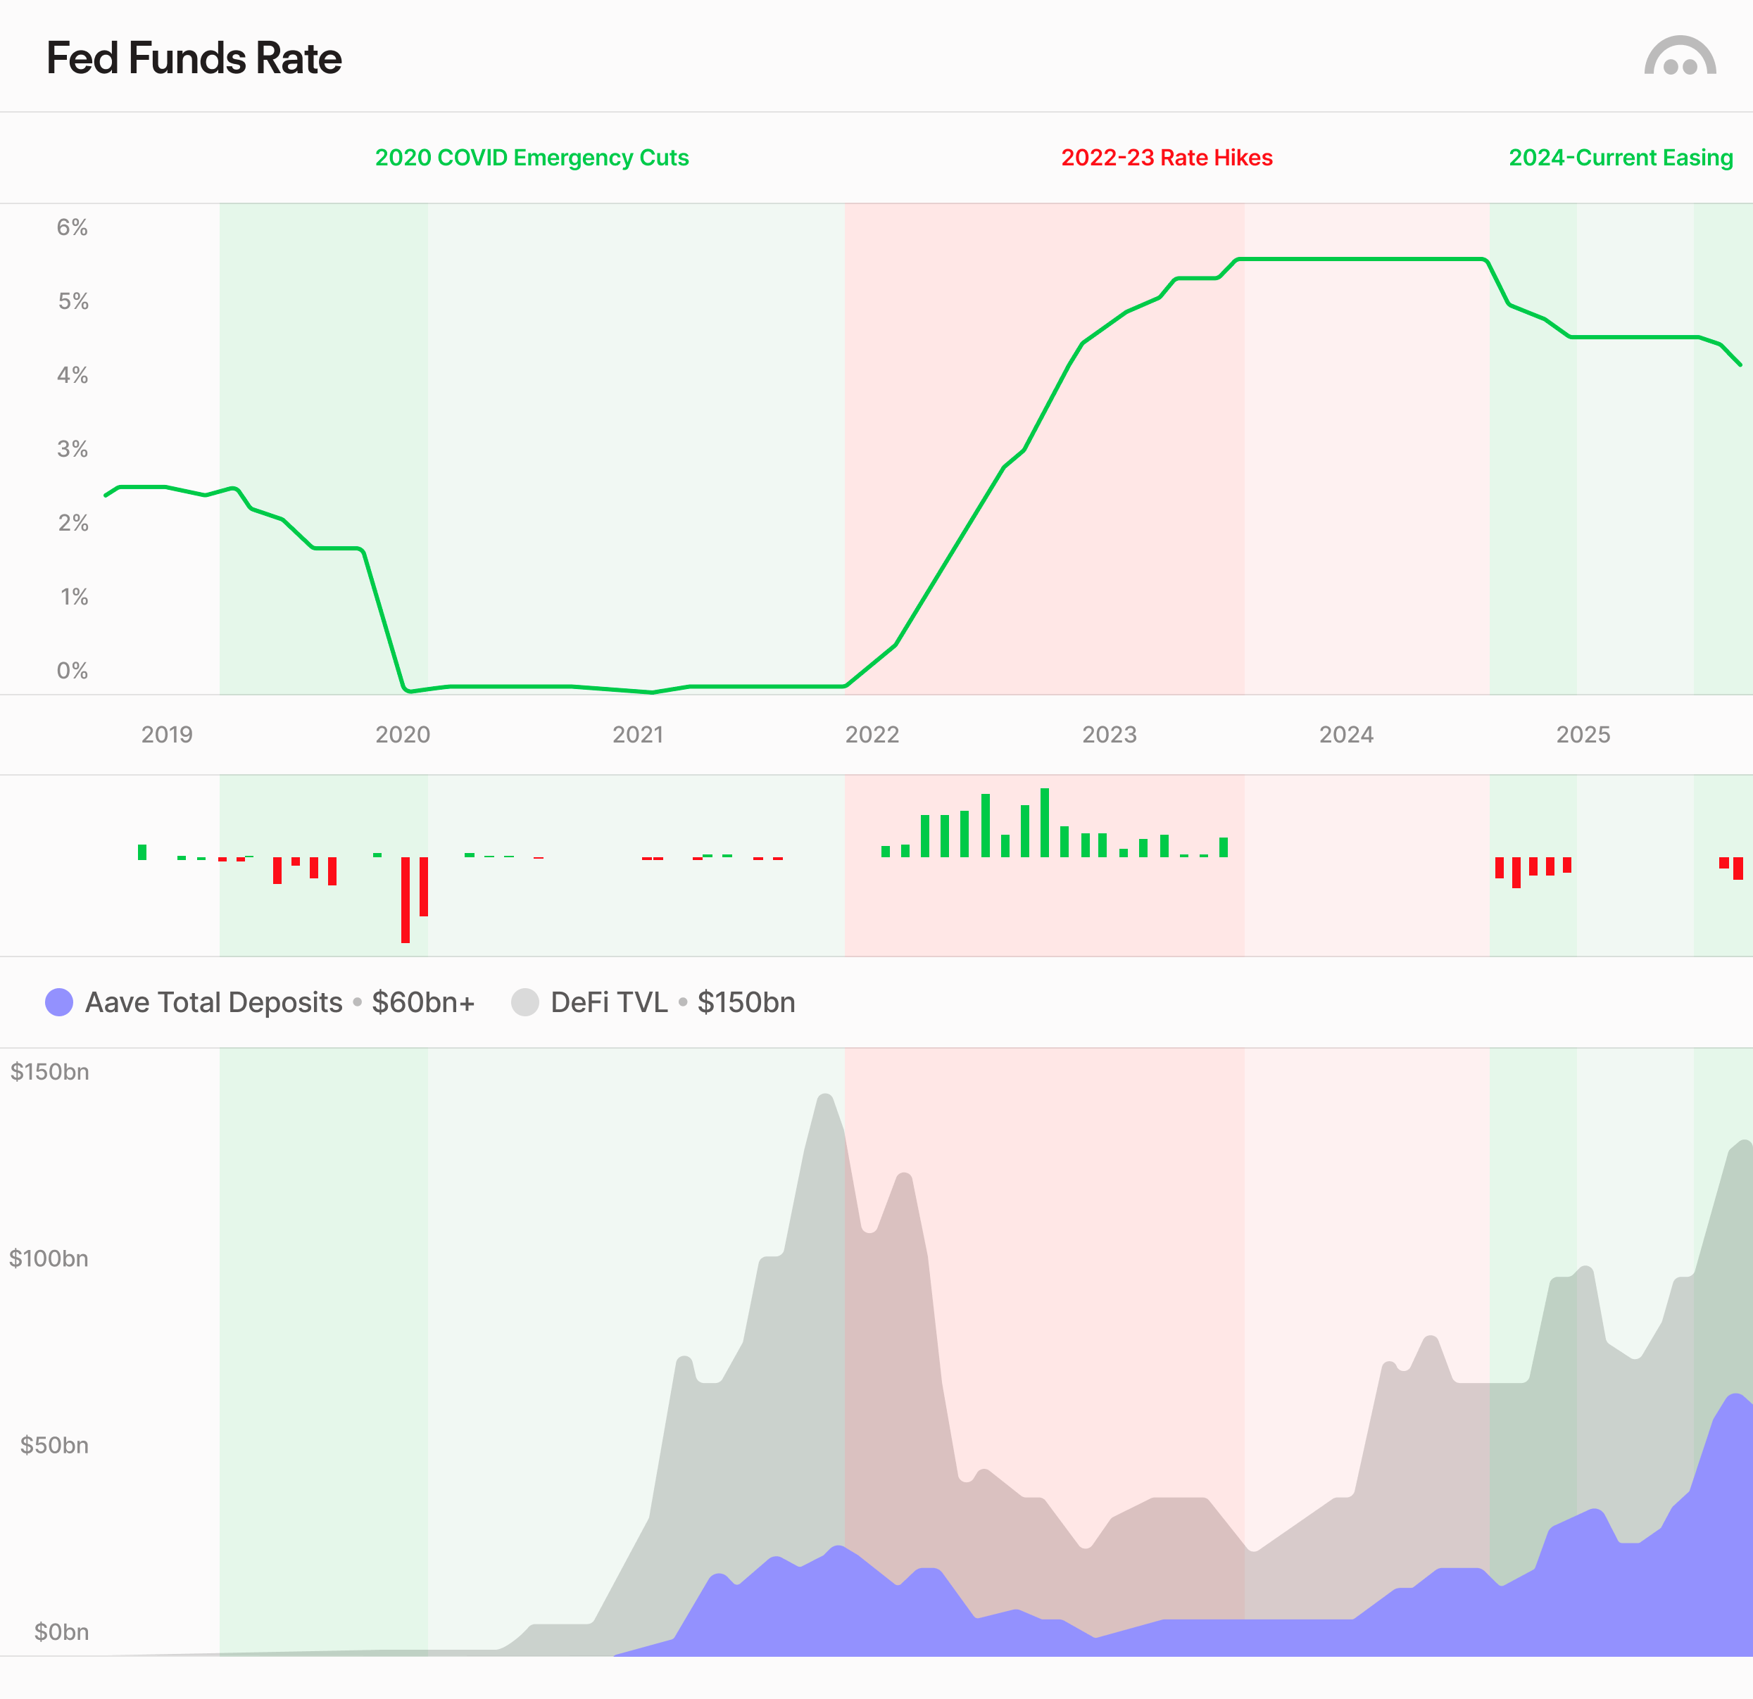Viewport: 1753px width, 1699px height.
Task: Expand the 2024-Current Easing annotation
Action: pyautogui.click(x=1620, y=158)
